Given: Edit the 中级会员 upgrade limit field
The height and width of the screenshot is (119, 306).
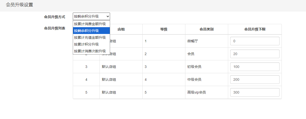Looking at the screenshot, I should [255, 80].
